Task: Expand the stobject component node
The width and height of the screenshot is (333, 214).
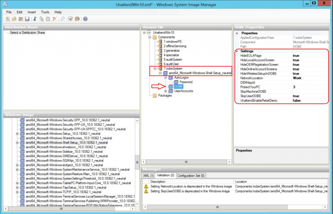Action: 17,165
